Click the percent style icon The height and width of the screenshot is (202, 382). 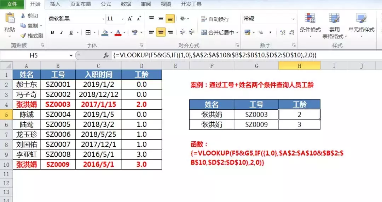pyautogui.click(x=261, y=32)
